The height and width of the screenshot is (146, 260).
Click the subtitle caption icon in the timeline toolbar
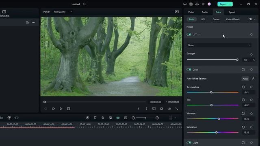tap(126, 118)
